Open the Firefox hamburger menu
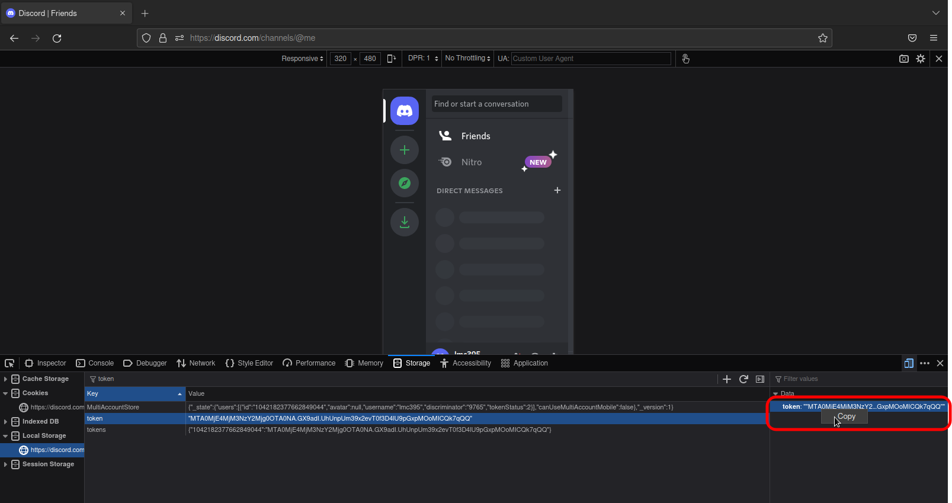This screenshot has width=952, height=503. coord(934,38)
